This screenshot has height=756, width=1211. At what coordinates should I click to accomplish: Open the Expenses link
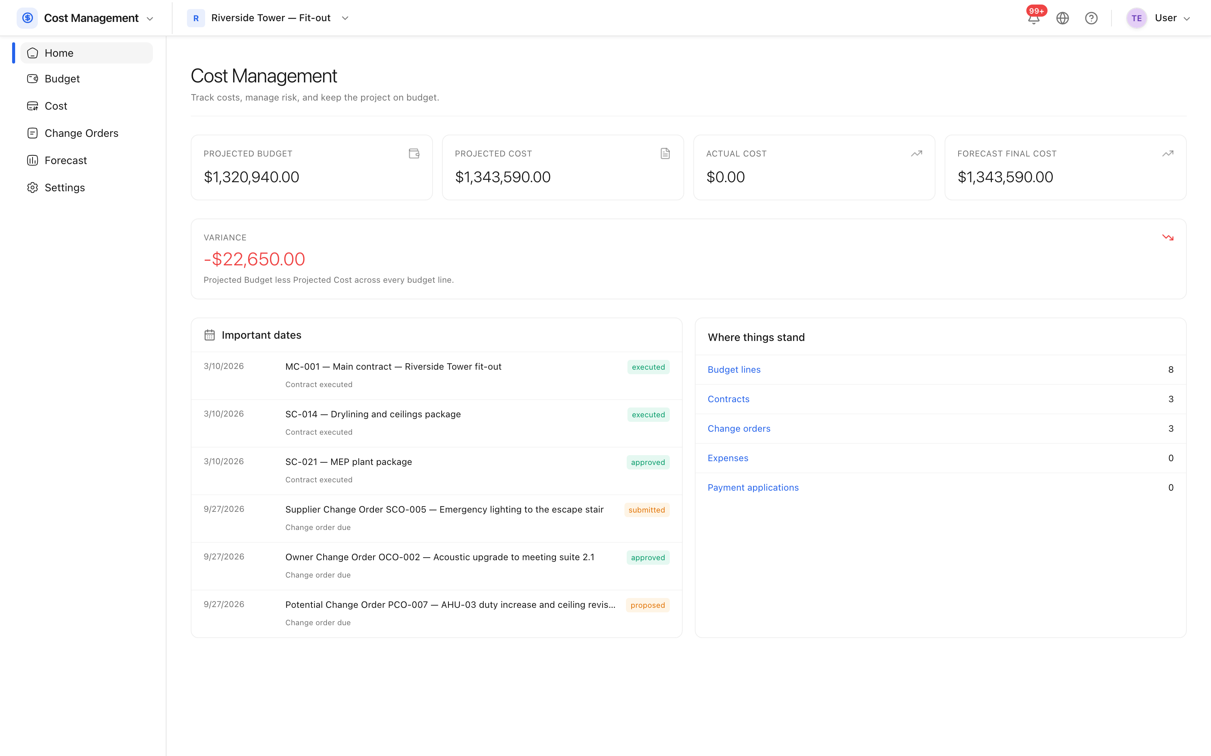click(728, 458)
